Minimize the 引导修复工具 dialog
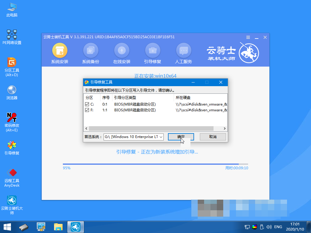This screenshot has width=311, height=233. [193, 82]
